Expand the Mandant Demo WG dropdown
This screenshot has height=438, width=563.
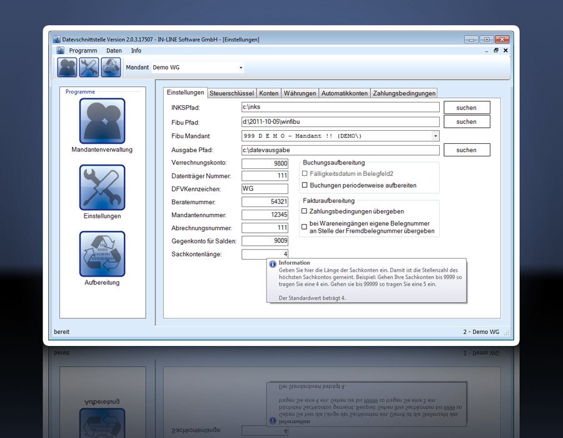(241, 68)
